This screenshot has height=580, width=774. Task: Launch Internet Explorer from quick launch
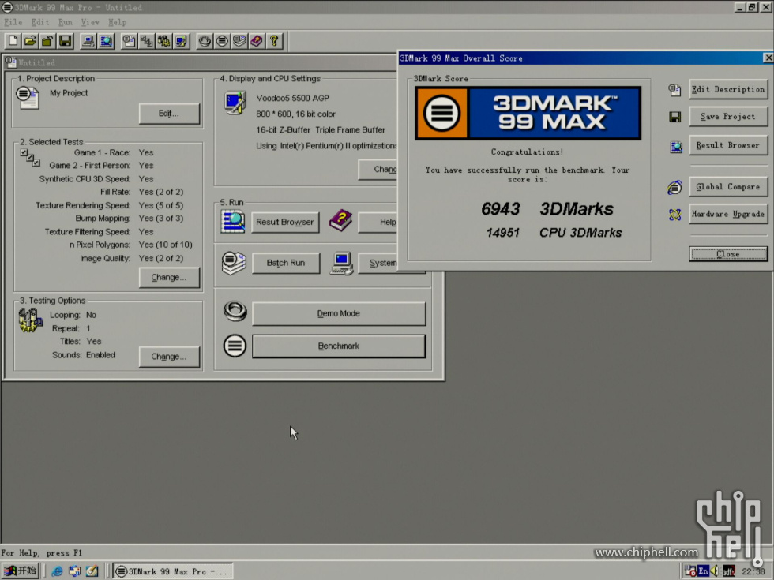pyautogui.click(x=57, y=571)
